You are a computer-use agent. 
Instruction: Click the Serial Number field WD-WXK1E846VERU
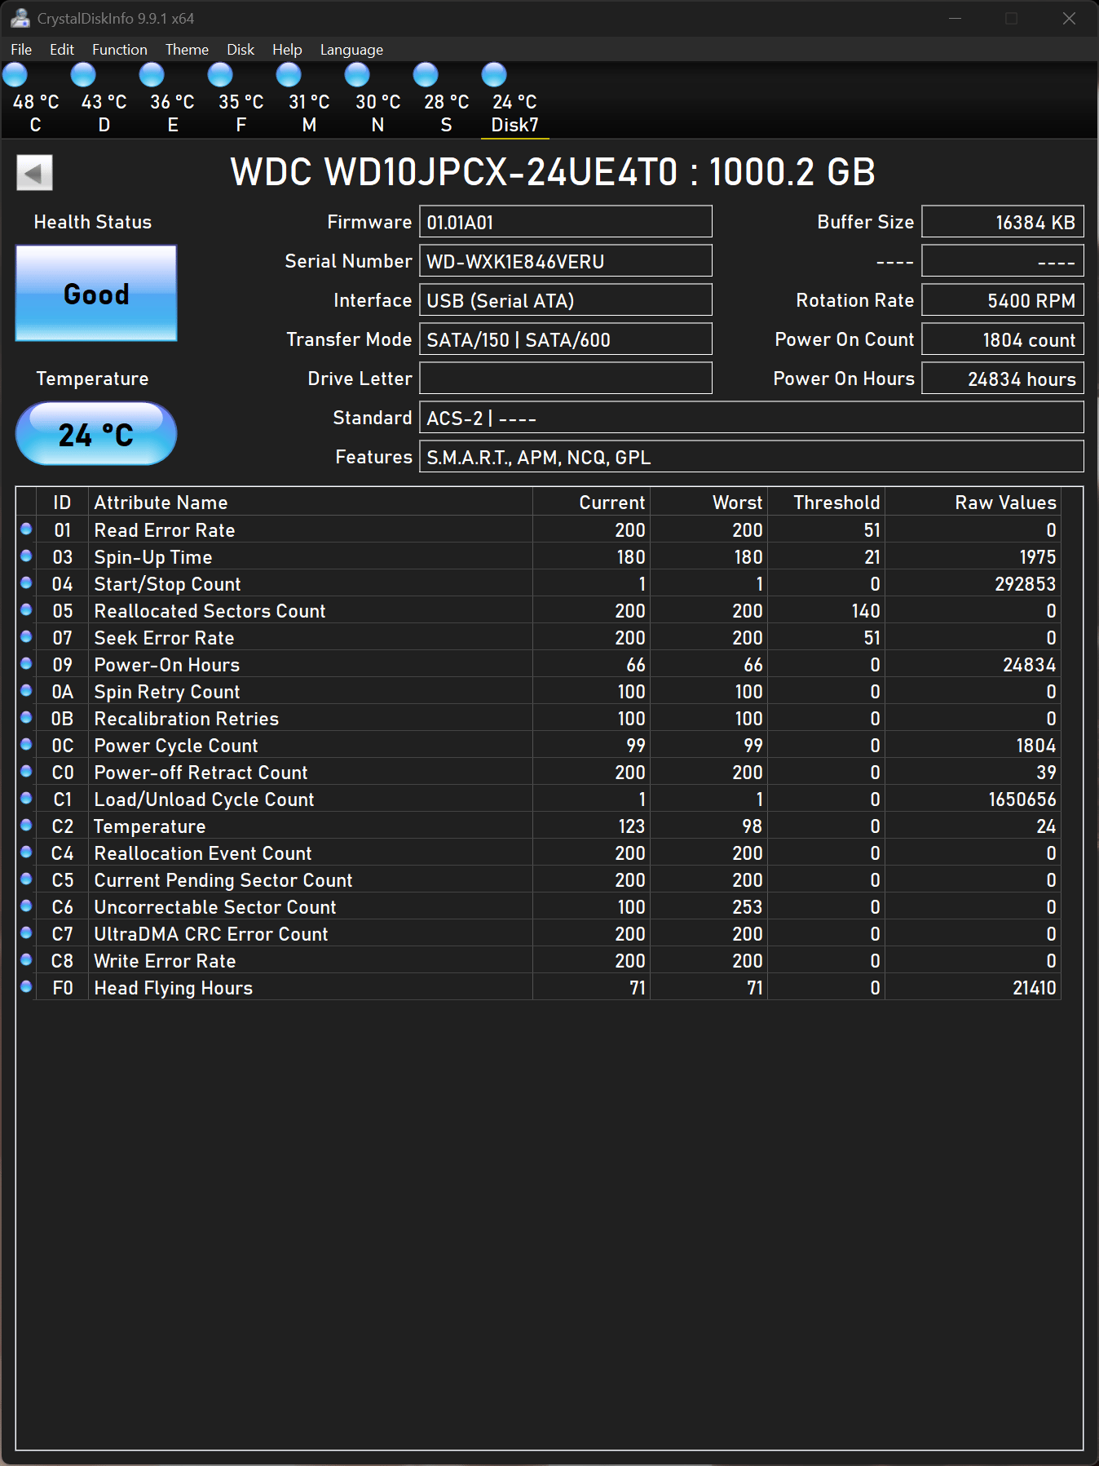click(x=565, y=261)
